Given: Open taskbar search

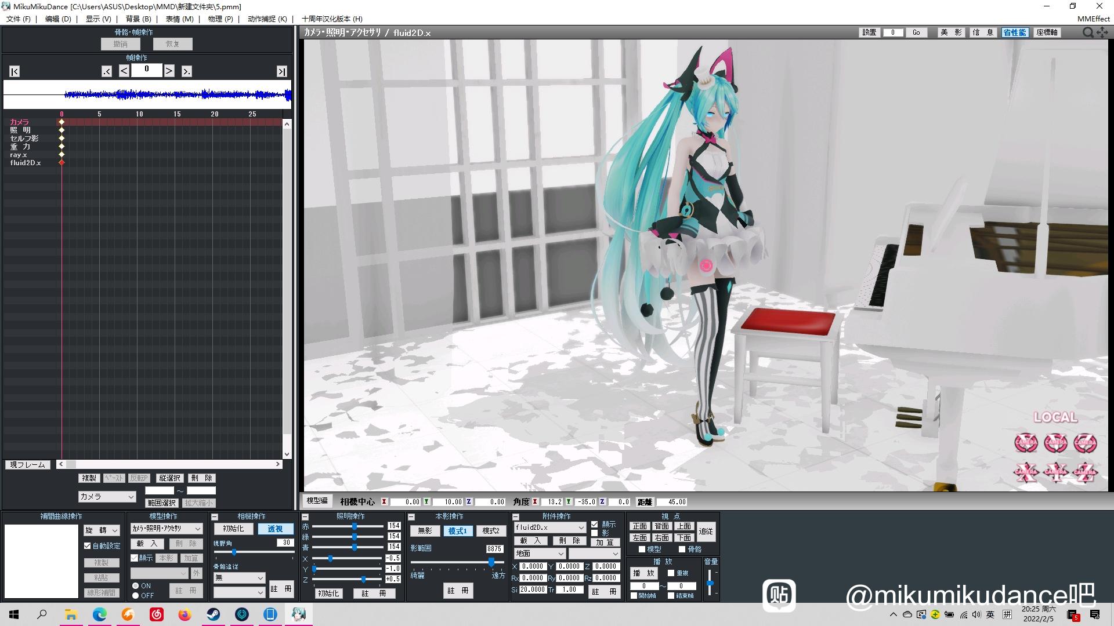Looking at the screenshot, I should [42, 614].
